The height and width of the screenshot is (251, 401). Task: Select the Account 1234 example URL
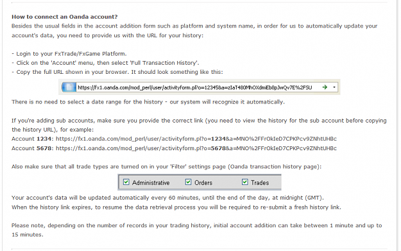pos(196,139)
